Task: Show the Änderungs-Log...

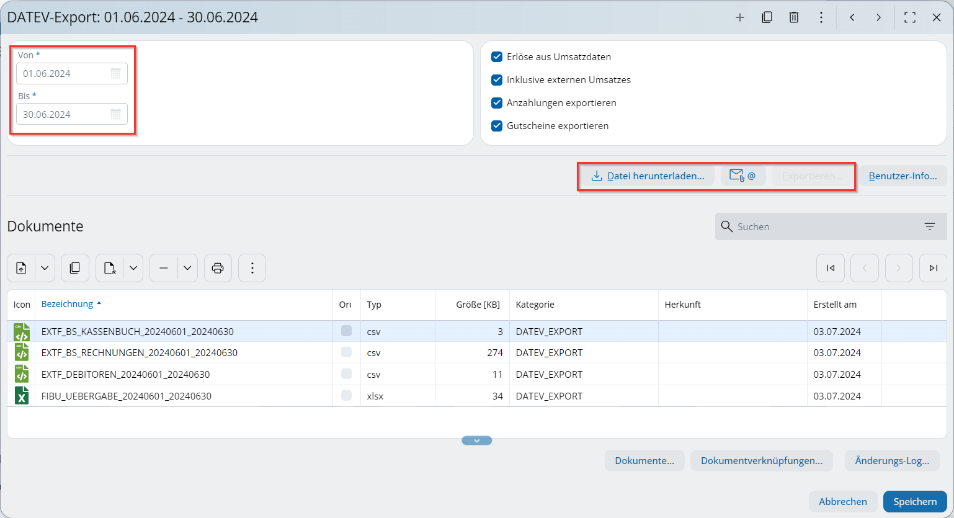Action: tap(892, 461)
